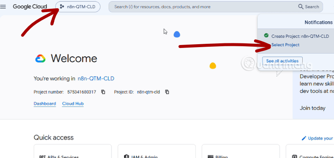
Task: Open the IAM & Admin card
Action: point(157,151)
